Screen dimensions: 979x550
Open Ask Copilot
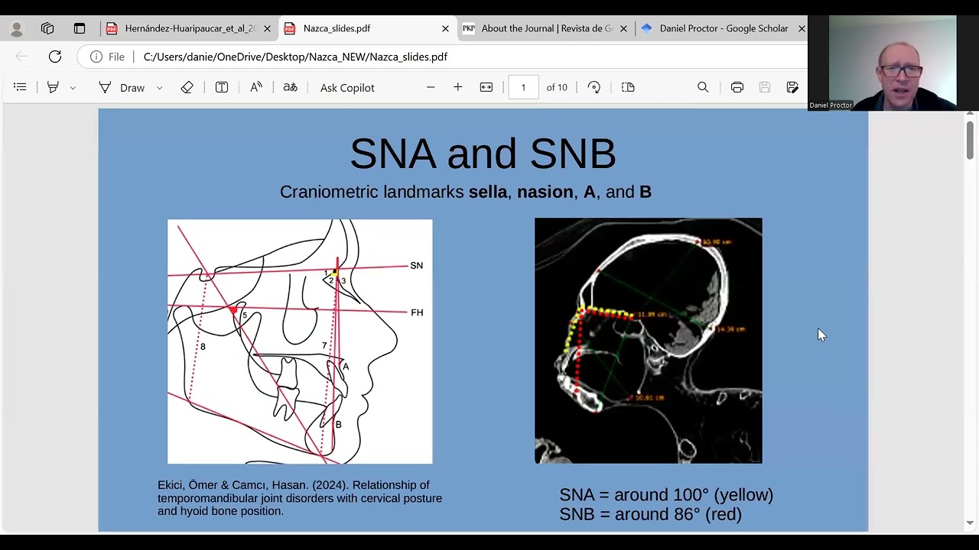347,88
